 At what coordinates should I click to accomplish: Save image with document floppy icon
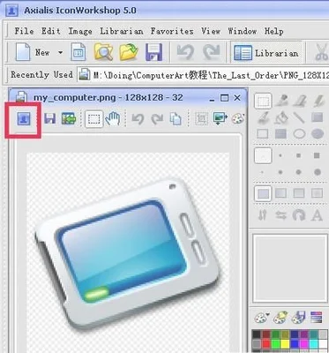[49, 119]
